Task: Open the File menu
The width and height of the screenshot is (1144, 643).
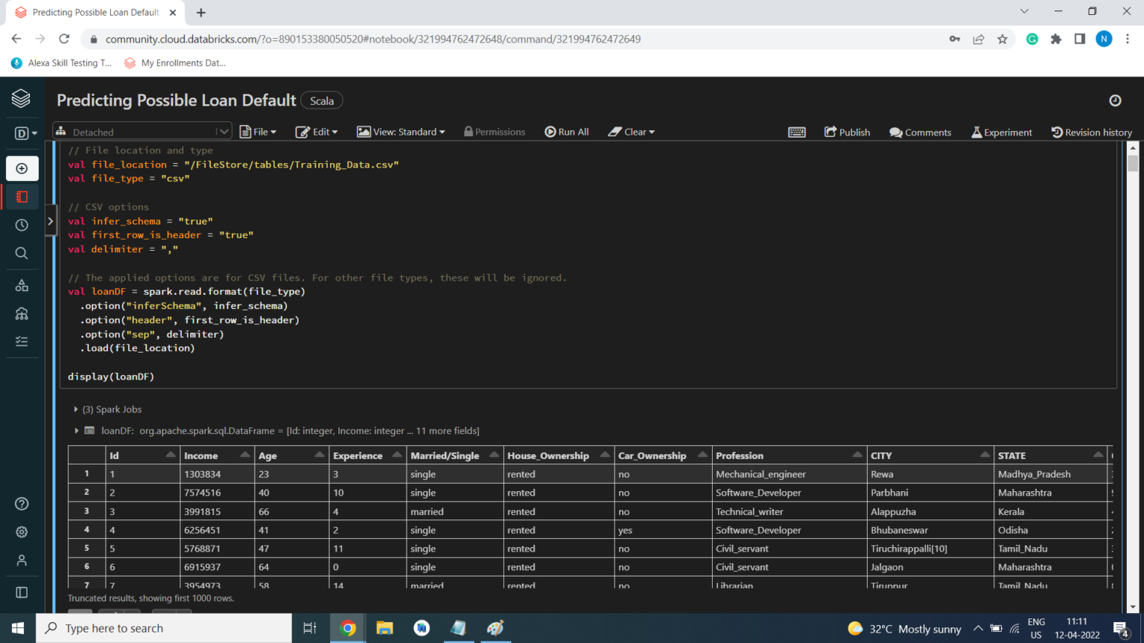Action: click(258, 132)
